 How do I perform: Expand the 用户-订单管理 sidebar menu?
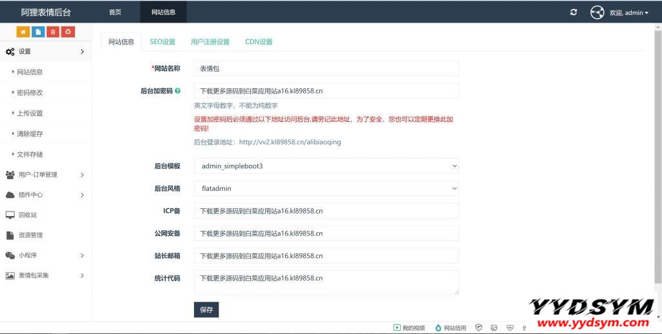tap(45, 175)
